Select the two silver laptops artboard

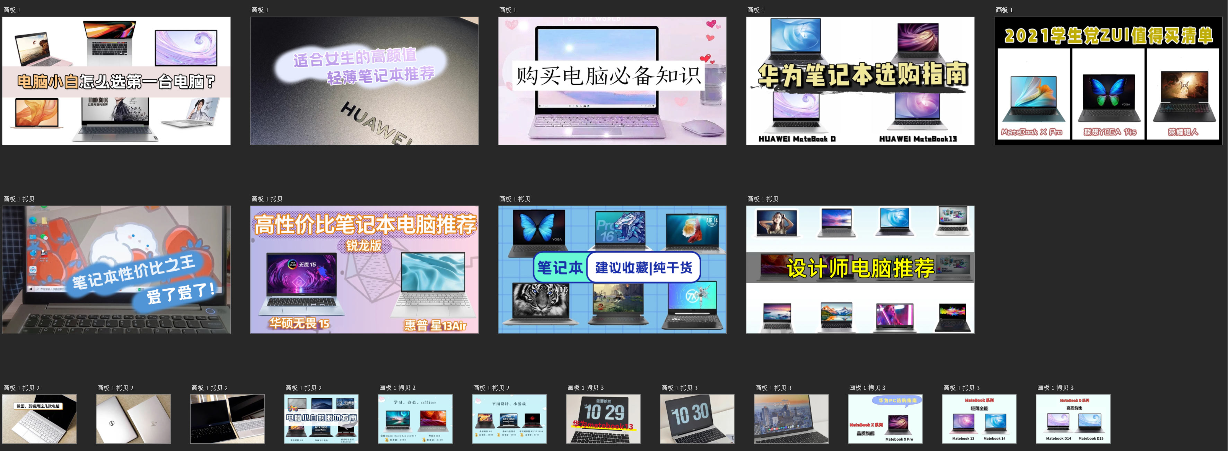tap(133, 418)
